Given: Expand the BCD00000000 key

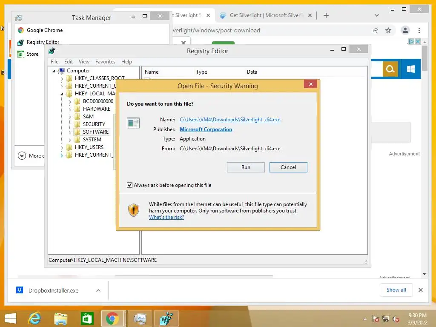Looking at the screenshot, I should pos(70,102).
